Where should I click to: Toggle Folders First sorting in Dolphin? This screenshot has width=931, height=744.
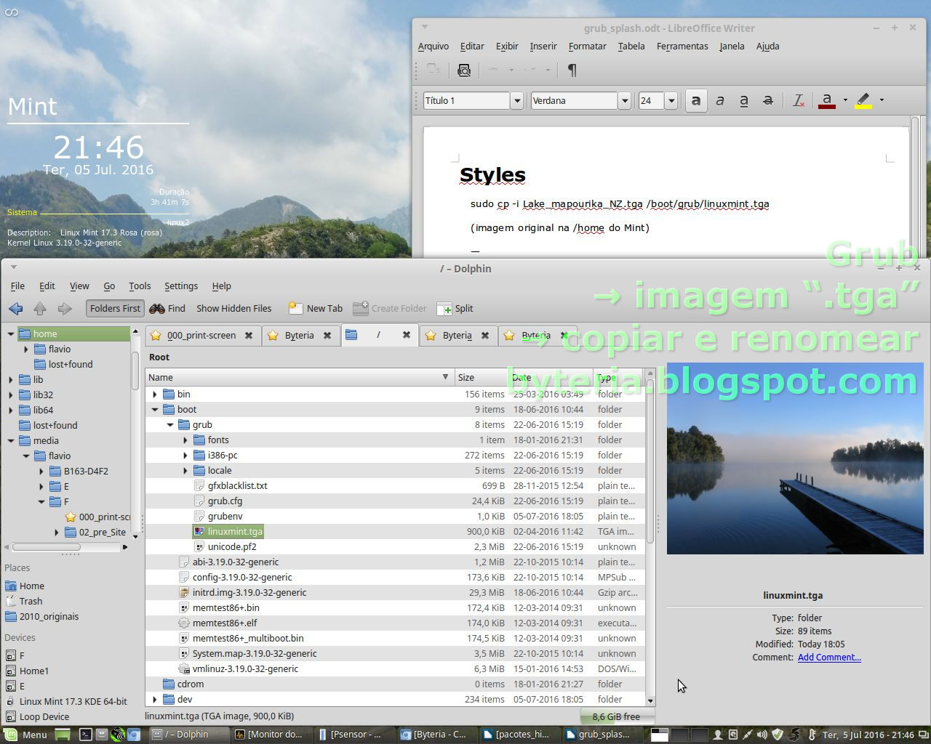coord(114,308)
